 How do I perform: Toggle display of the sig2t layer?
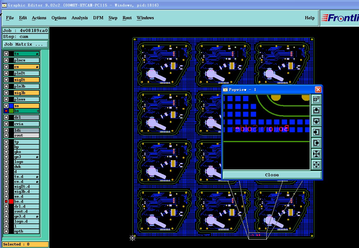coord(6,80)
